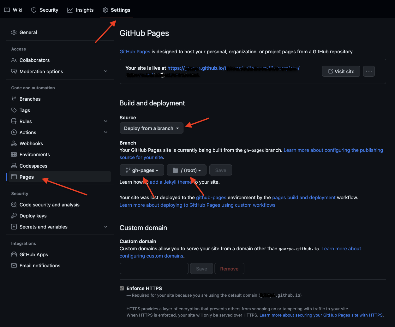Viewport: 395px width, 327px height.
Task: Select General in the settings sidebar
Action: (x=60, y=33)
